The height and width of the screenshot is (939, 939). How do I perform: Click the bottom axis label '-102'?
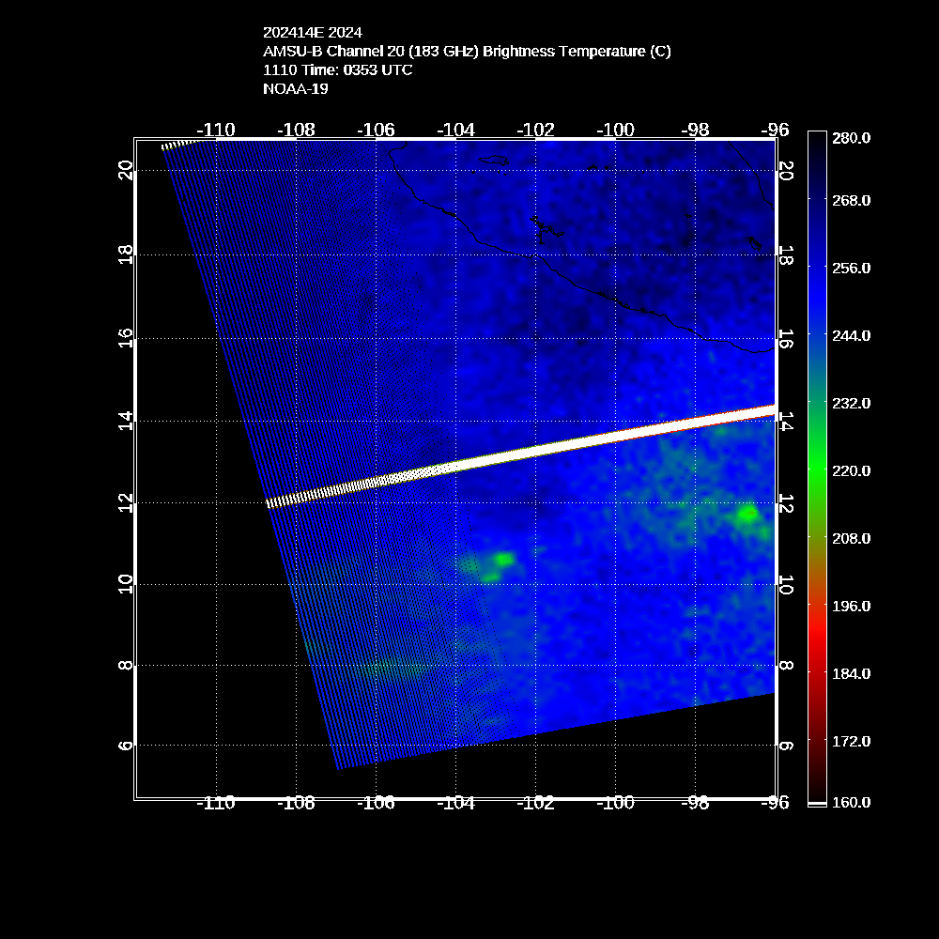[535, 803]
